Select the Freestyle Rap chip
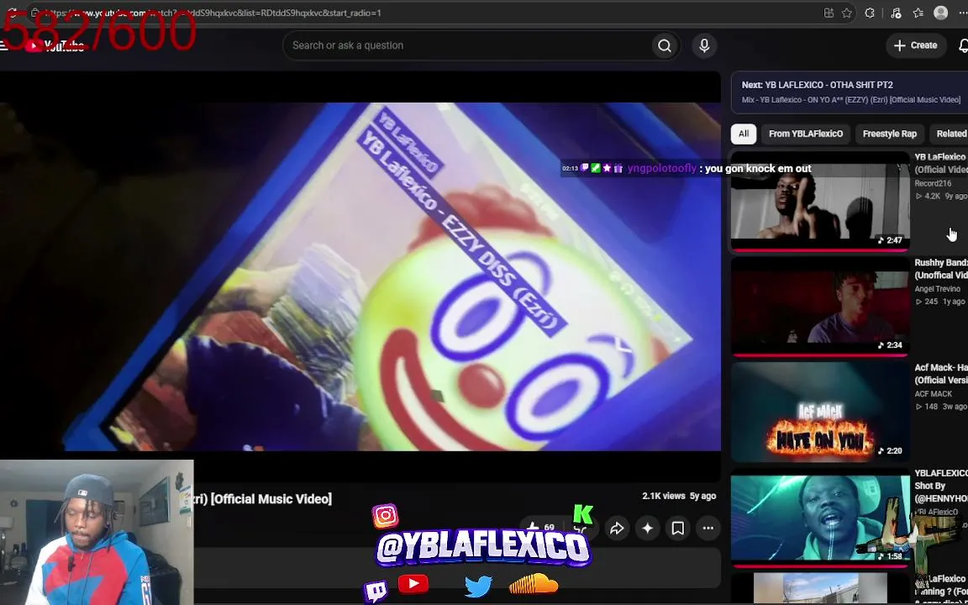Image resolution: width=968 pixels, height=605 pixels. pyautogui.click(x=889, y=134)
